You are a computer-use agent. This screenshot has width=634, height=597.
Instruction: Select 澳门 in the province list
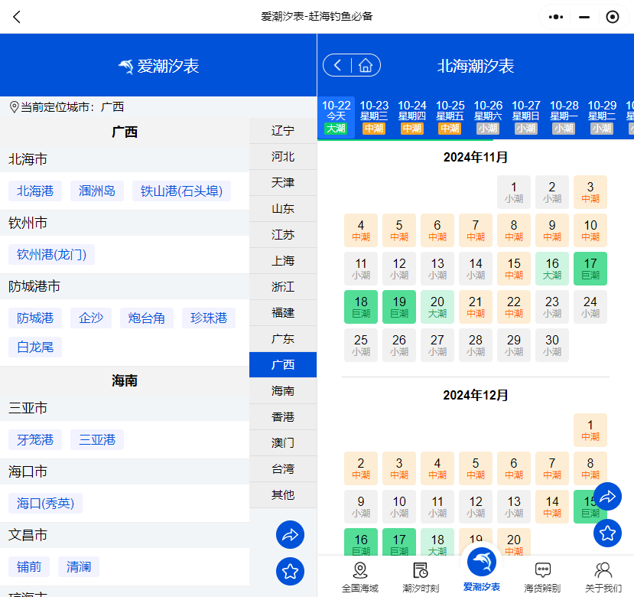(x=283, y=443)
